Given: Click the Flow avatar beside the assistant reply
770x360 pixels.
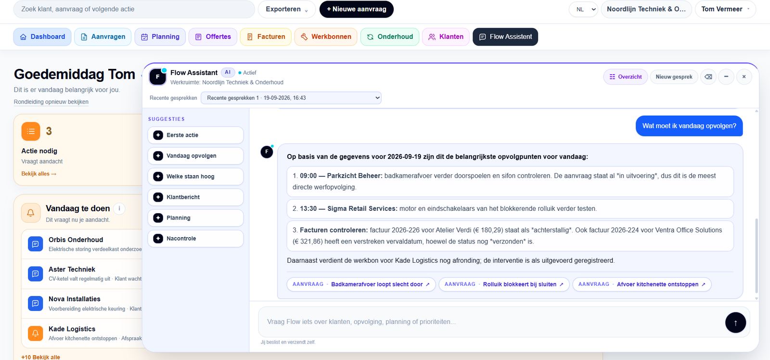Looking at the screenshot, I should point(267,152).
